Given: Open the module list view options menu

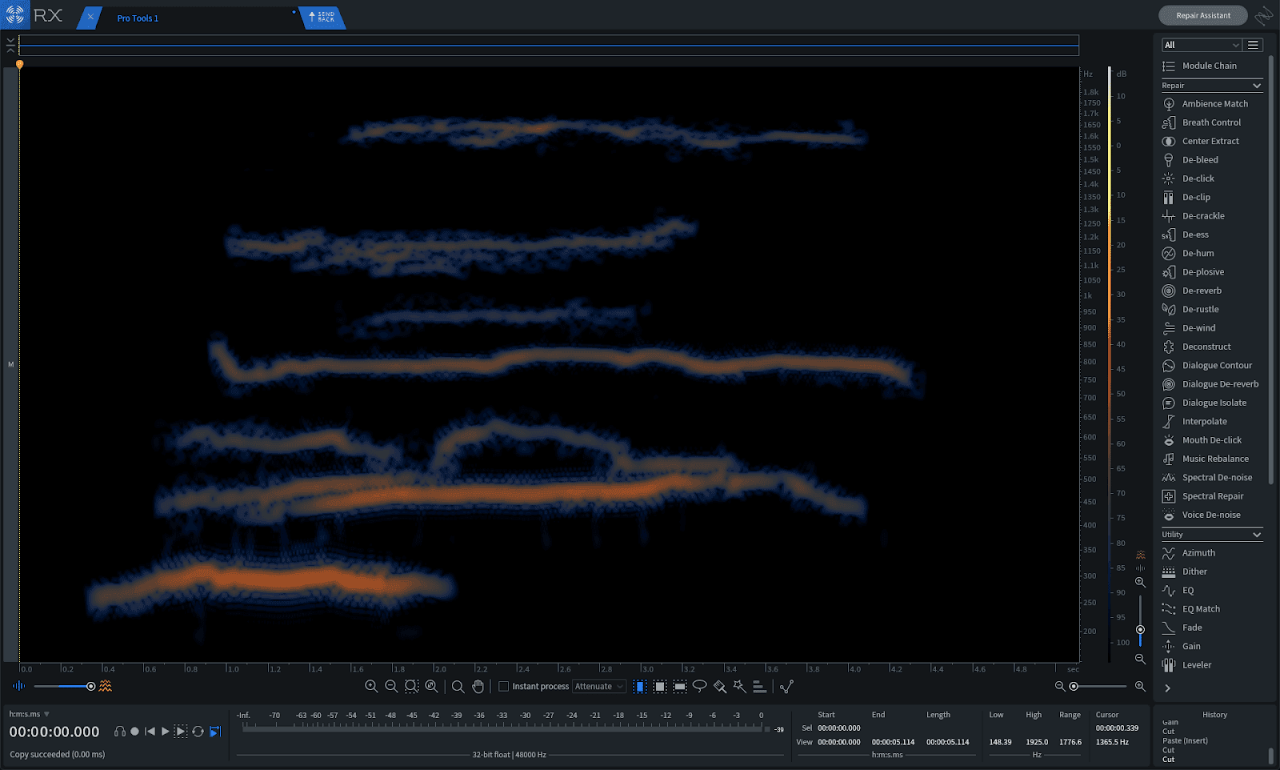Looking at the screenshot, I should [1254, 45].
